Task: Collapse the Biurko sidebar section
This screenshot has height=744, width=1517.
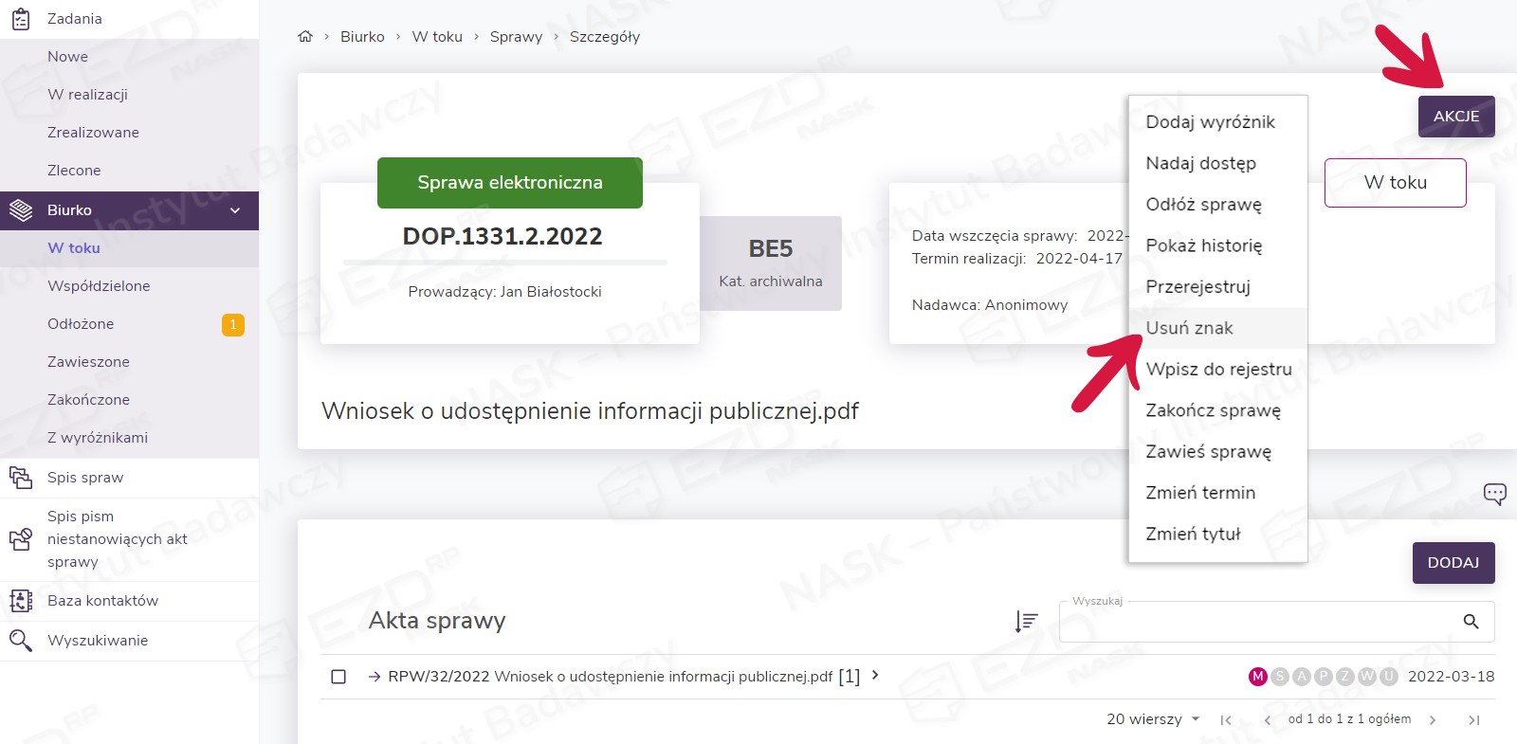Action: (x=235, y=210)
